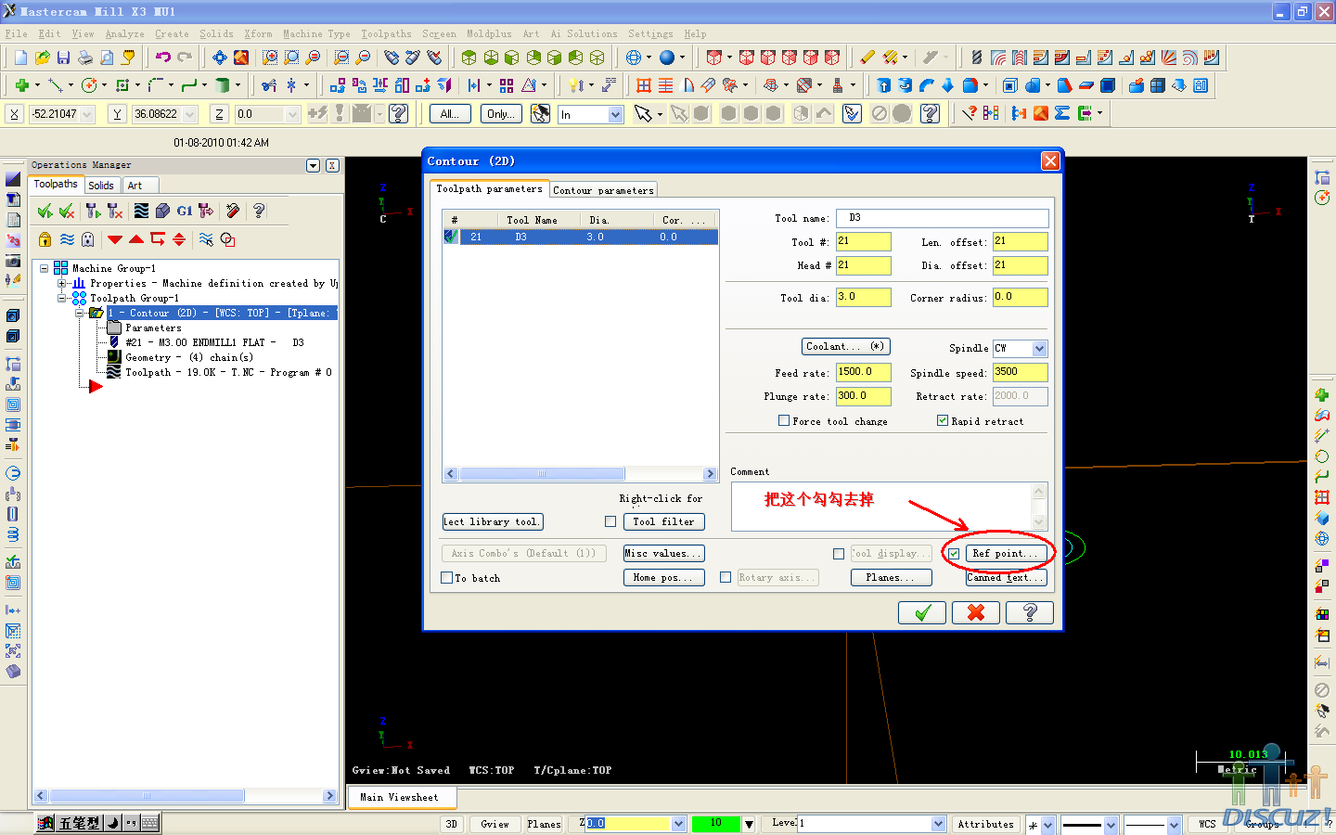Click the Verify selected operations icon
The width and height of the screenshot is (1336, 835).
point(162,212)
